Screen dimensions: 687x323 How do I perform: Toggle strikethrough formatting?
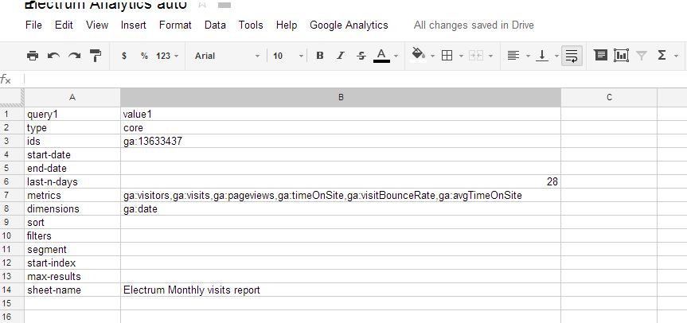[361, 56]
